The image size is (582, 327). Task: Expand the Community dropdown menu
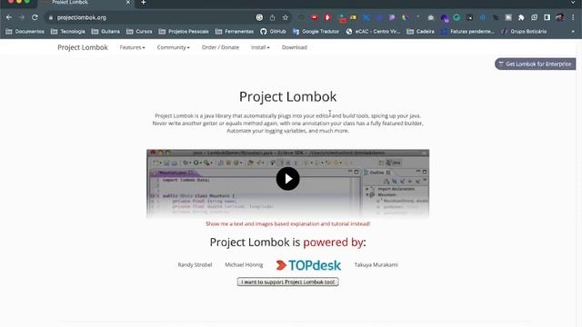coord(174,47)
